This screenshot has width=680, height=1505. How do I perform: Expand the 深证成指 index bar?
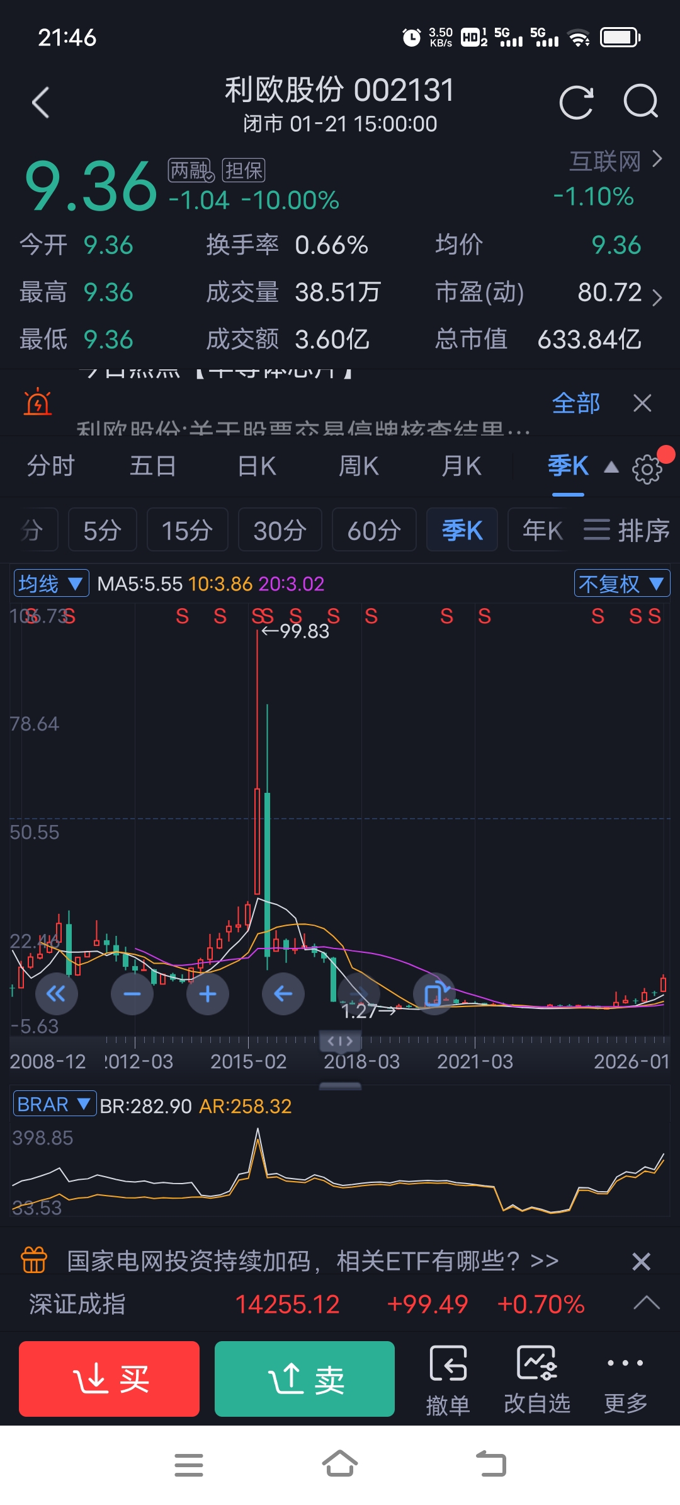(647, 1303)
